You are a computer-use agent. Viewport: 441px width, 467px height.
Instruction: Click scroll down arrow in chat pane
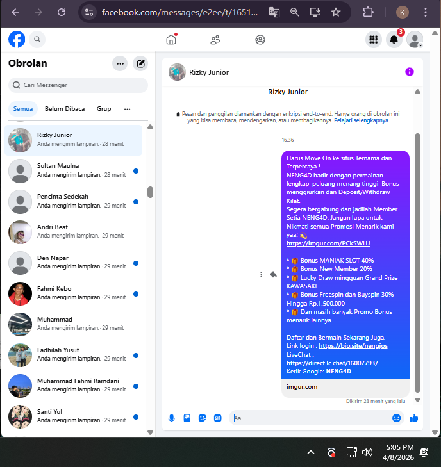pyautogui.click(x=417, y=400)
